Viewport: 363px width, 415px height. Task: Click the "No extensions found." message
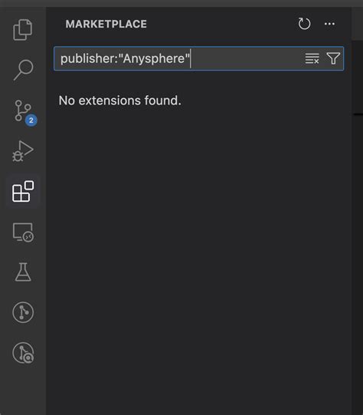point(120,100)
